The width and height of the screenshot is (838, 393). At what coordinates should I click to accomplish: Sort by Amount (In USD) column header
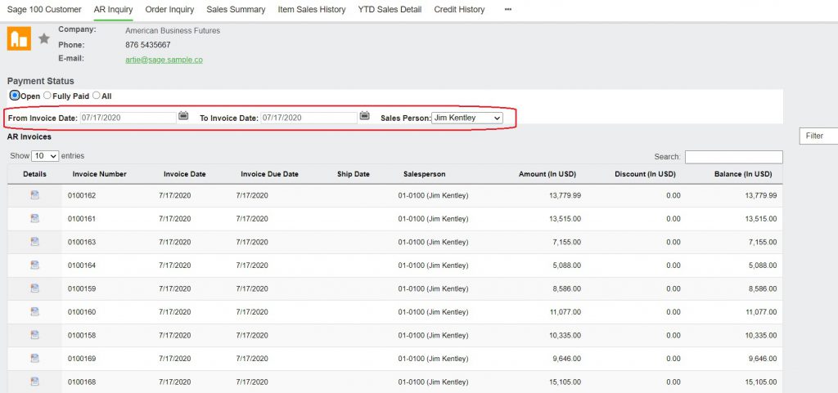(x=547, y=174)
